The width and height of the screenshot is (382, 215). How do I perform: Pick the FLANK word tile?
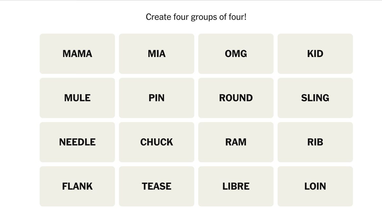77,186
